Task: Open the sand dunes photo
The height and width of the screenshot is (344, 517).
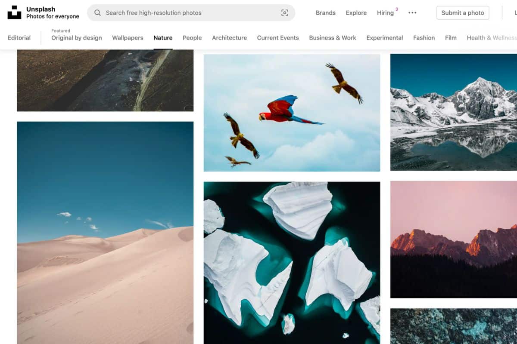Action: (x=105, y=233)
